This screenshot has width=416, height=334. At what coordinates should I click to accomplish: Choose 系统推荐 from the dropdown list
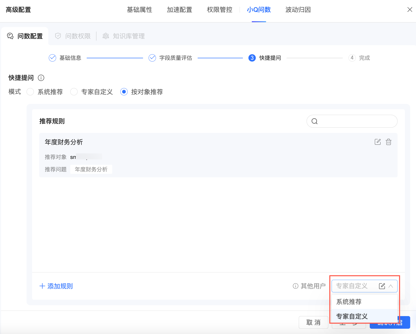[x=364, y=302]
